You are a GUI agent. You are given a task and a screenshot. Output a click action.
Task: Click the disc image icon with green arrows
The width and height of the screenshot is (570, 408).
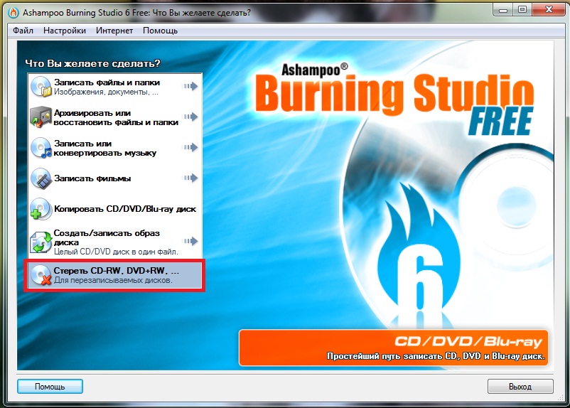click(41, 242)
